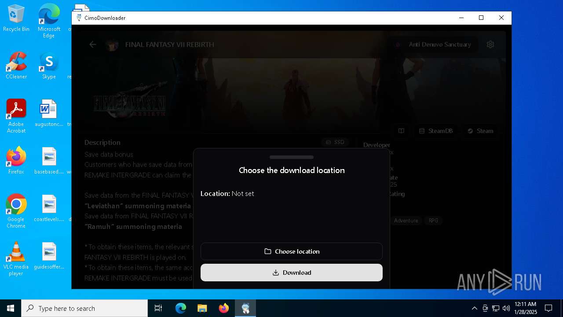
Task: Click the dialog drag handle bar
Action: coord(292,157)
